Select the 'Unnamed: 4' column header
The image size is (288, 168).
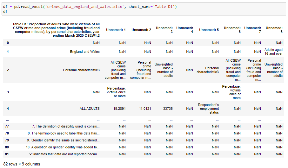coord(184,30)
